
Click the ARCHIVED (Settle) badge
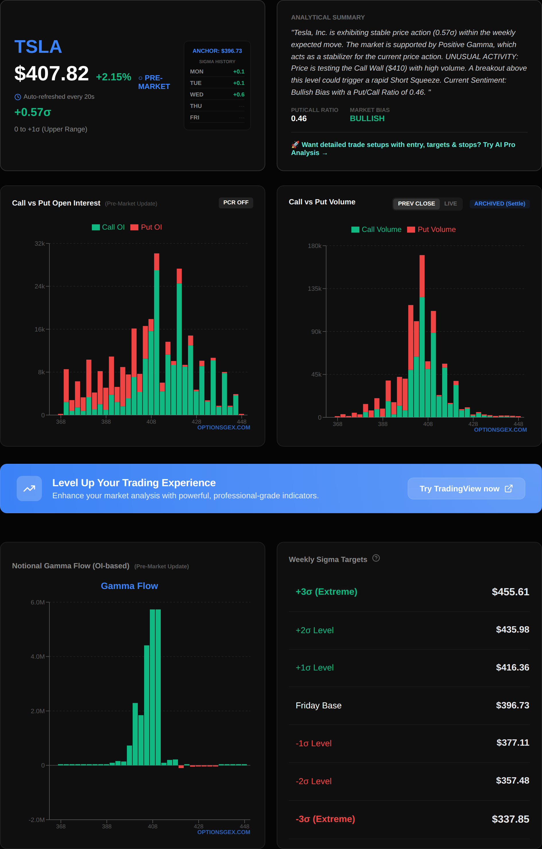[499, 204]
